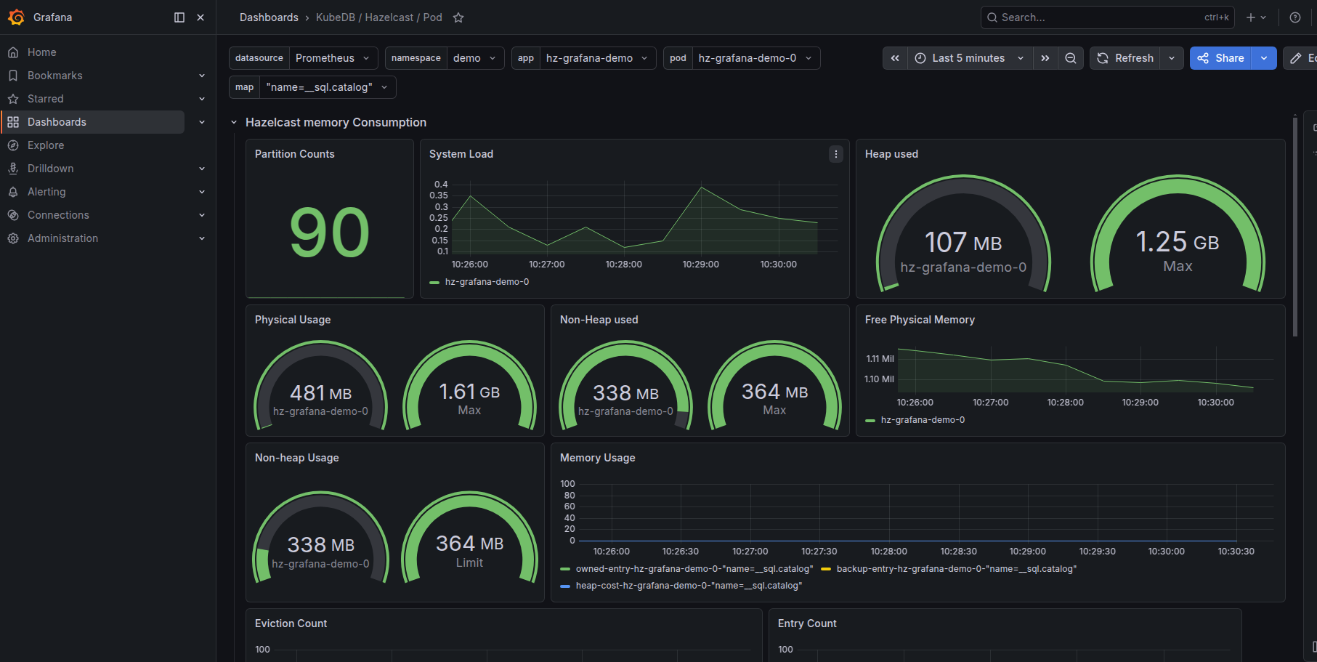Open the map variable dropdown
Screen dimensions: 1317x662
pos(328,87)
